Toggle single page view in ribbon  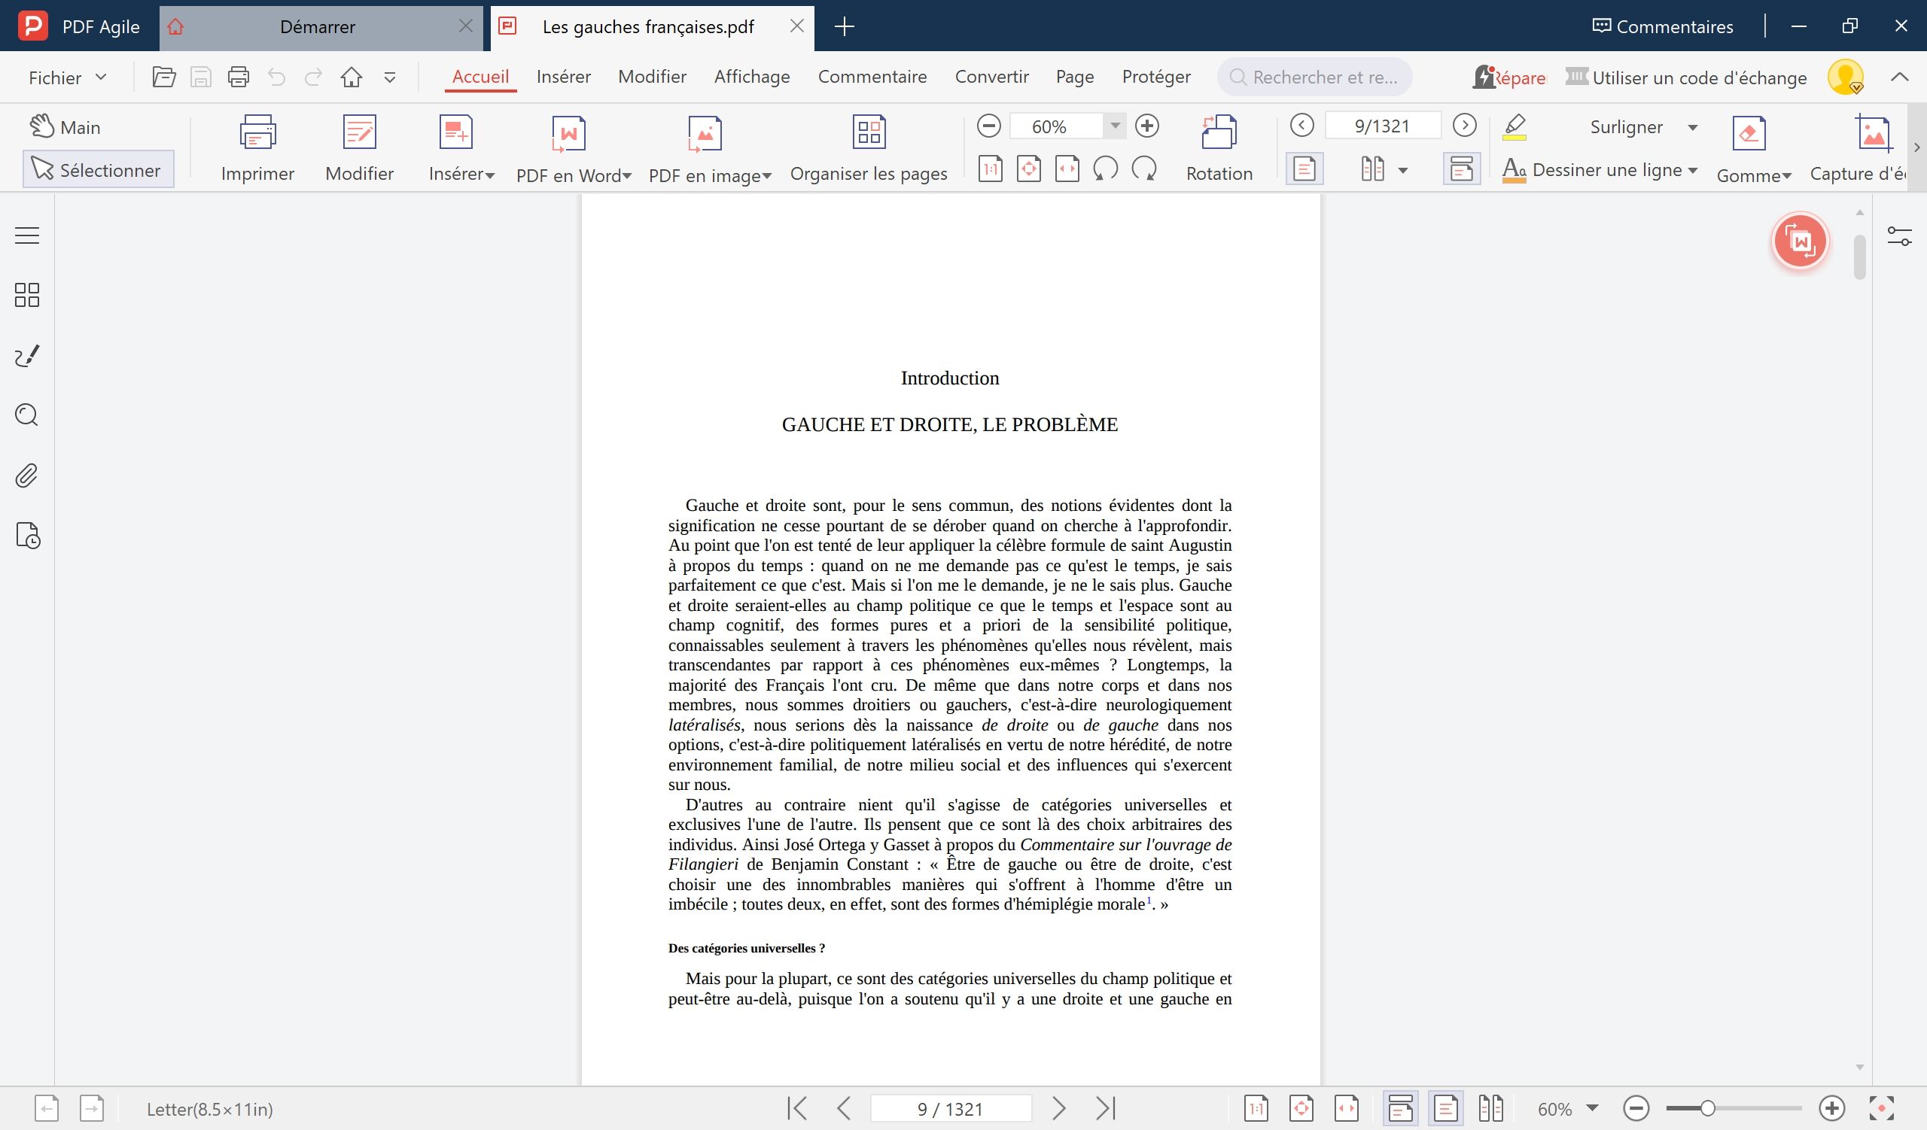(x=1304, y=169)
